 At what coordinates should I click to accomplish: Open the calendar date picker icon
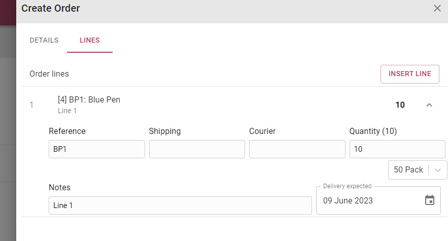[429, 200]
